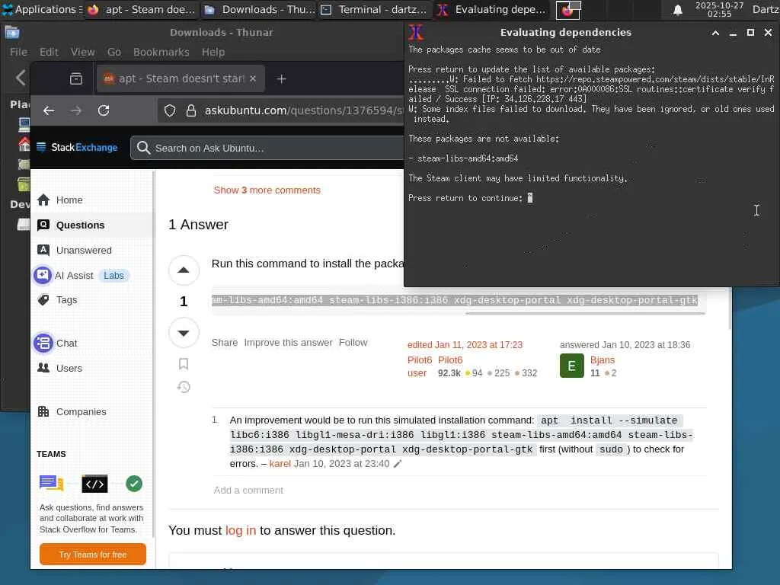Image resolution: width=780 pixels, height=585 pixels.
Task: Open karel's profile from the comment
Action: (280, 464)
